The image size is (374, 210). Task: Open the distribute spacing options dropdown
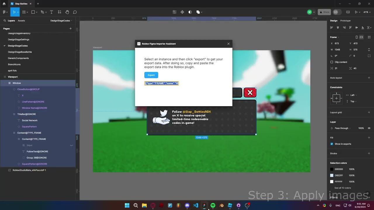tap(369, 27)
